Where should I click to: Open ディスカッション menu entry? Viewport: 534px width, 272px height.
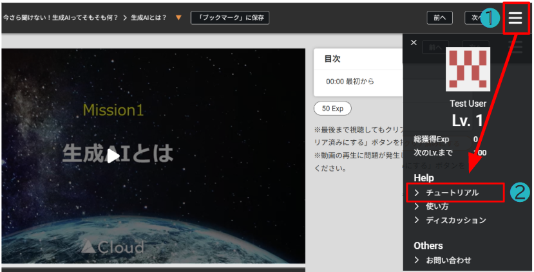456,221
